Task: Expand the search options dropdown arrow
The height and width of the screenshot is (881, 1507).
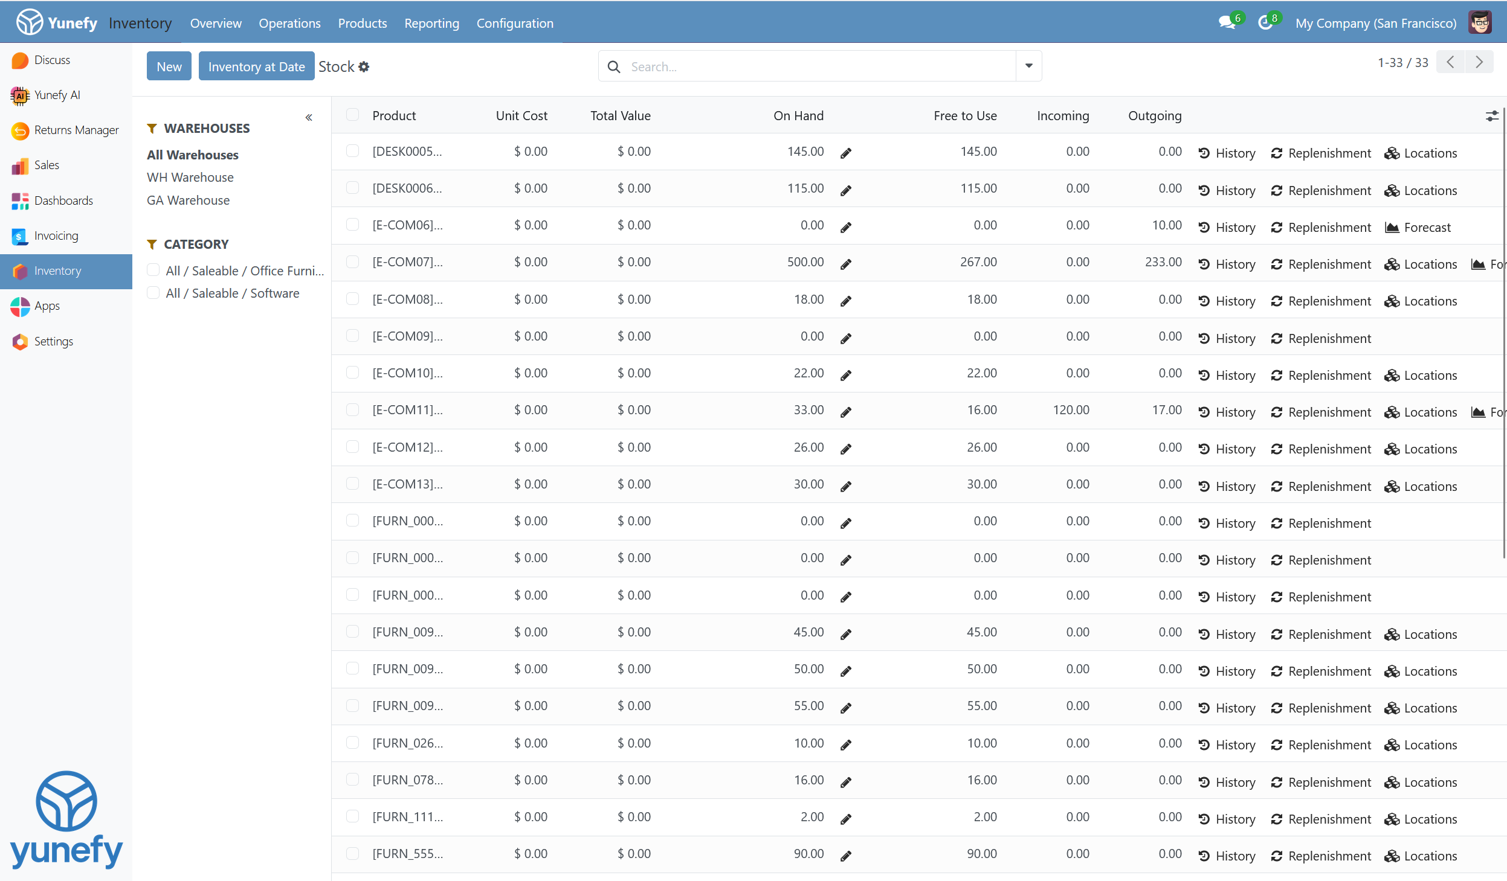Action: pos(1028,66)
